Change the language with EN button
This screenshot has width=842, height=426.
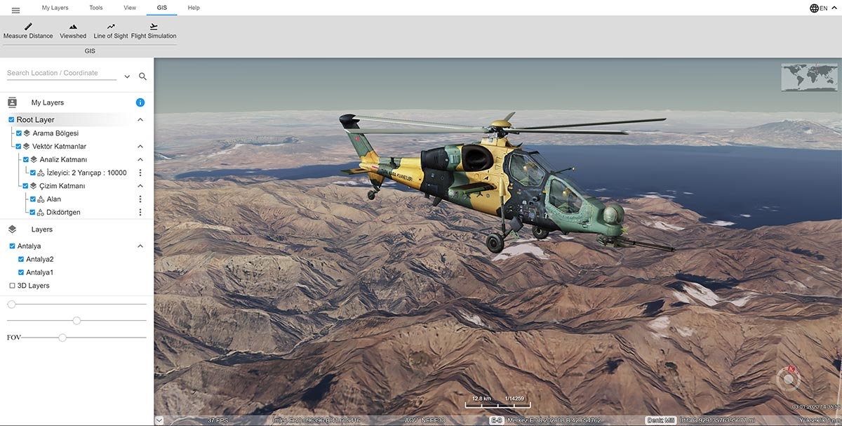(818, 8)
